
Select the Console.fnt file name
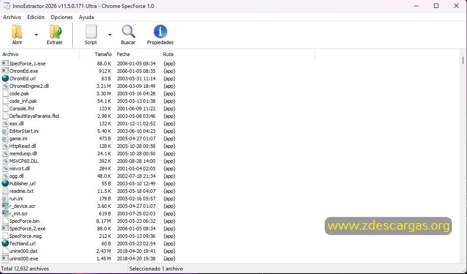pos(22,109)
